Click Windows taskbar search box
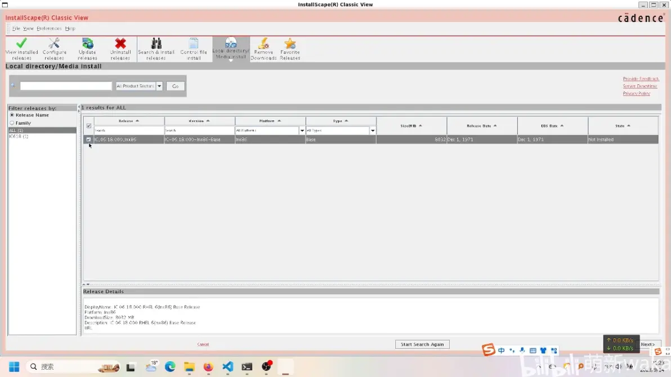 click(73, 367)
